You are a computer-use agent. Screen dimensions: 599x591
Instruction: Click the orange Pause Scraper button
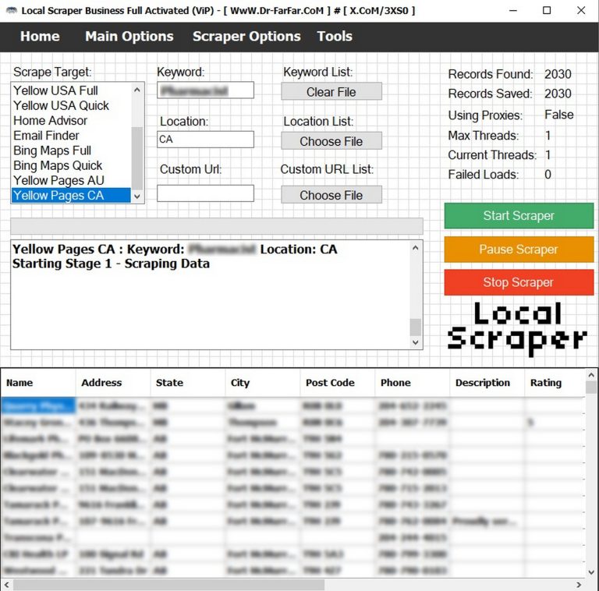[519, 249]
